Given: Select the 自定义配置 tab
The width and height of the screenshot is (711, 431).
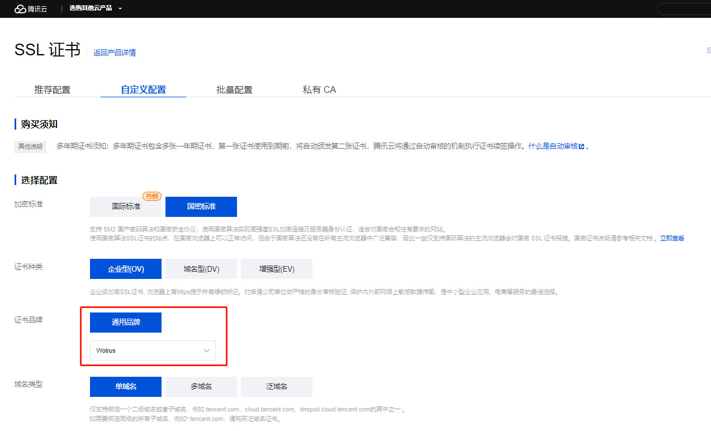Looking at the screenshot, I should [x=143, y=89].
